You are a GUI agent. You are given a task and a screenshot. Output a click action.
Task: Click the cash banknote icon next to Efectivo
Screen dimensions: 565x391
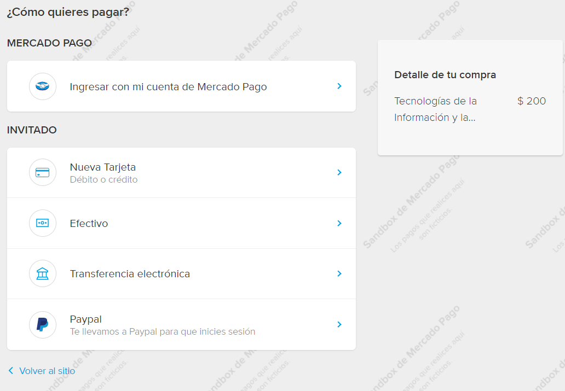click(x=42, y=223)
